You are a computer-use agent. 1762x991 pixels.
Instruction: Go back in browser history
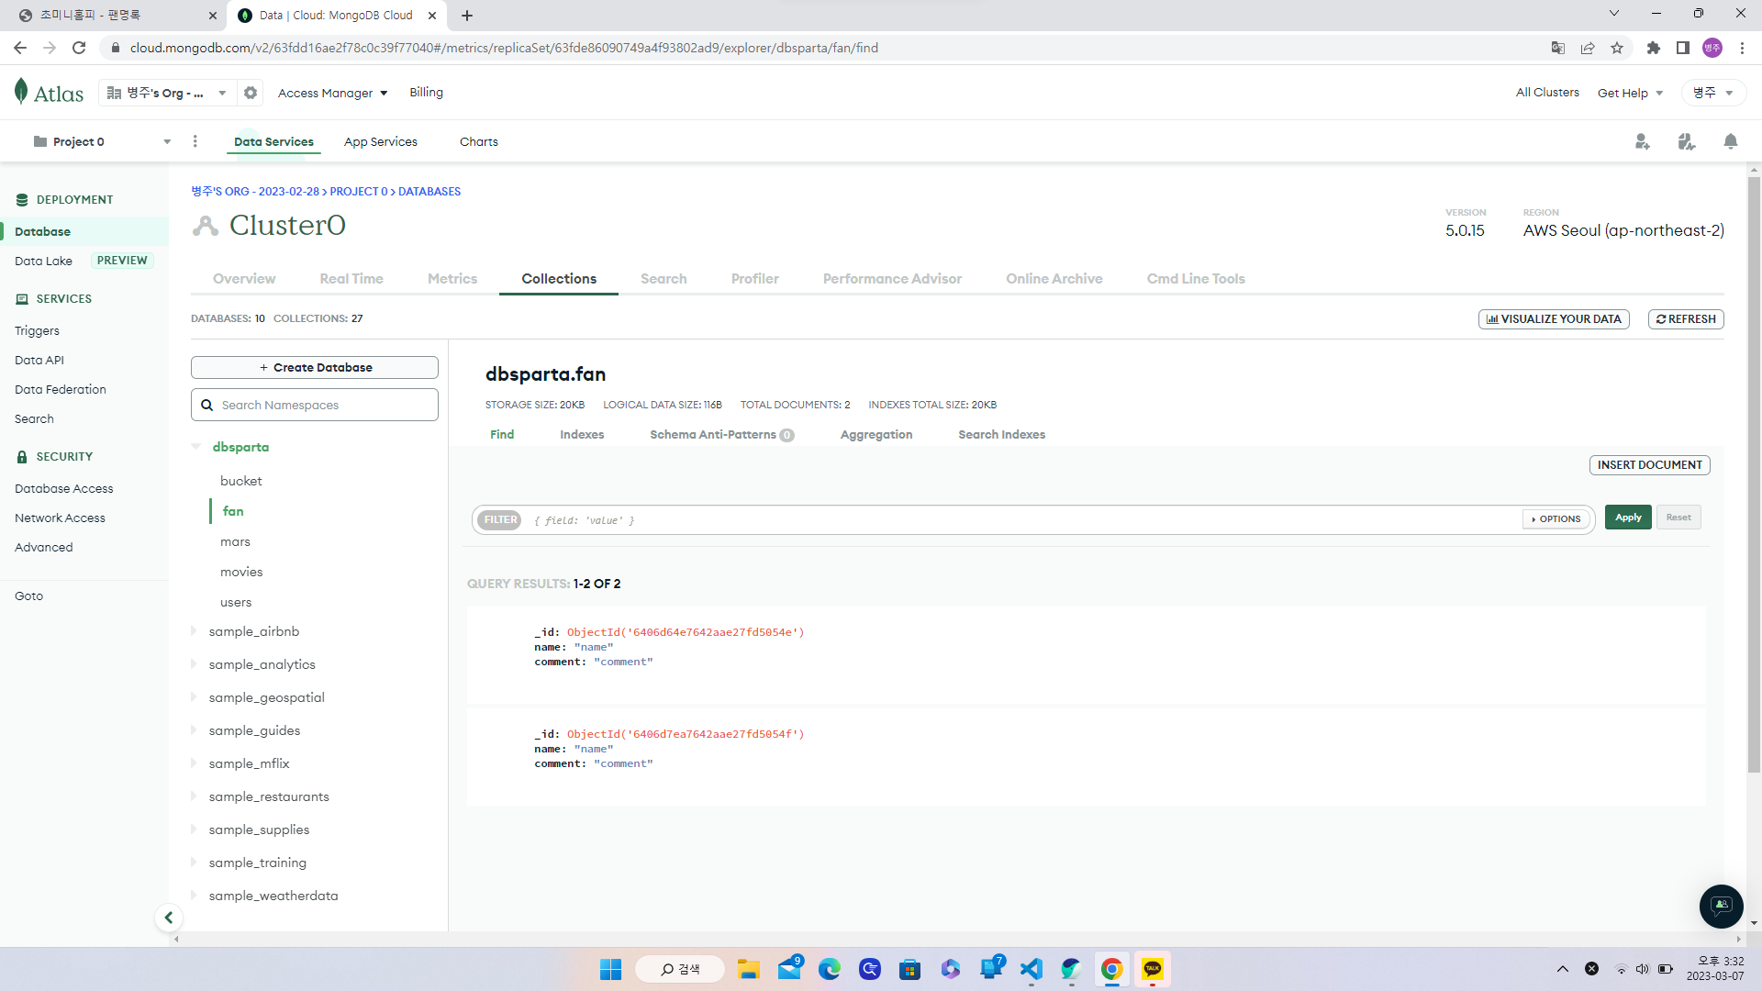(20, 48)
